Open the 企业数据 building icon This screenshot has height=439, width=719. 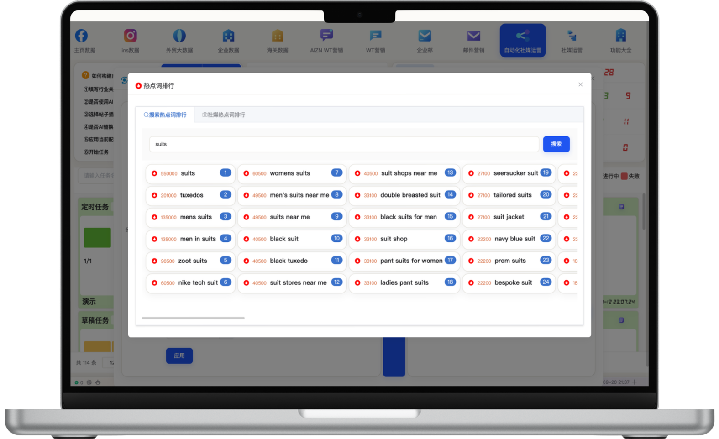pos(228,36)
